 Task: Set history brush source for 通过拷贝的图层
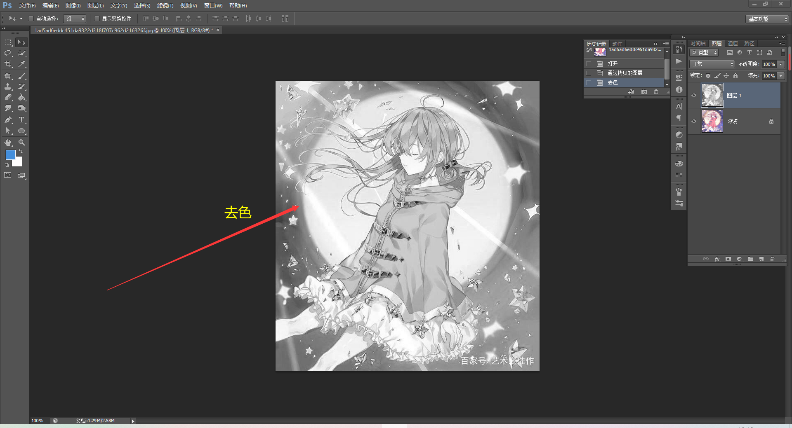point(589,73)
